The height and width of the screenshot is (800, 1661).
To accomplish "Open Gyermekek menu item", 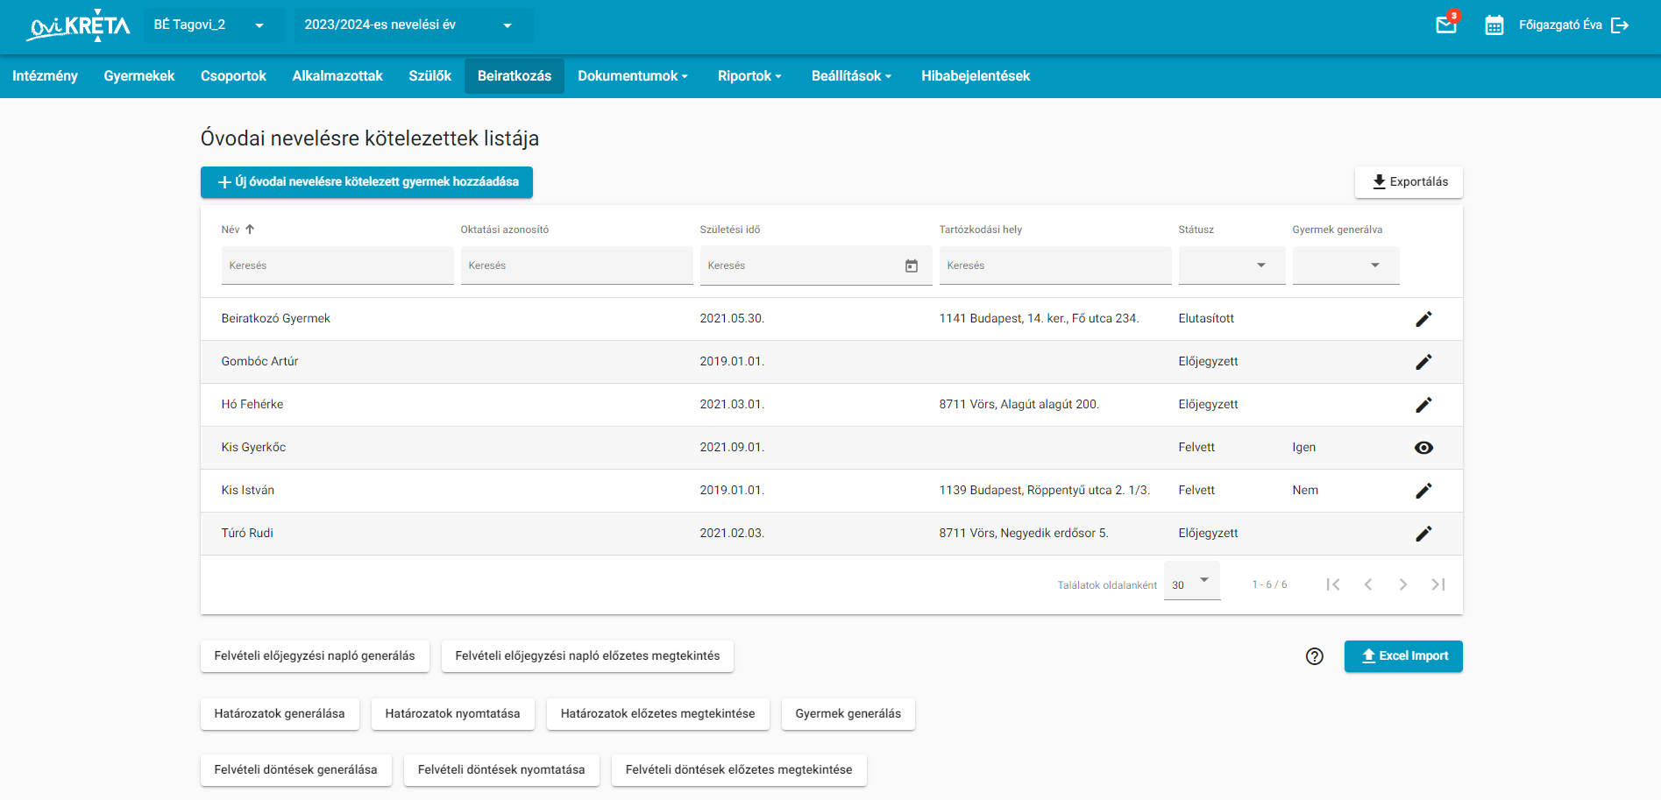I will pos(139,76).
